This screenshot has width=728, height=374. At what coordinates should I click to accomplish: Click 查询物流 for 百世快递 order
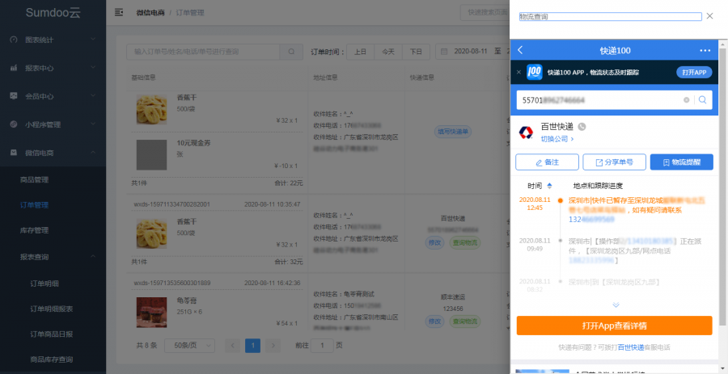coord(465,243)
